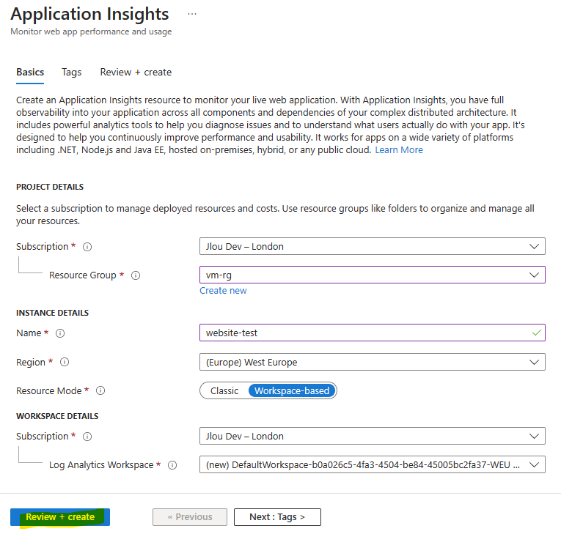This screenshot has width=561, height=534.
Task: Open the more options ellipsis beside Application Insights
Action: [x=192, y=15]
